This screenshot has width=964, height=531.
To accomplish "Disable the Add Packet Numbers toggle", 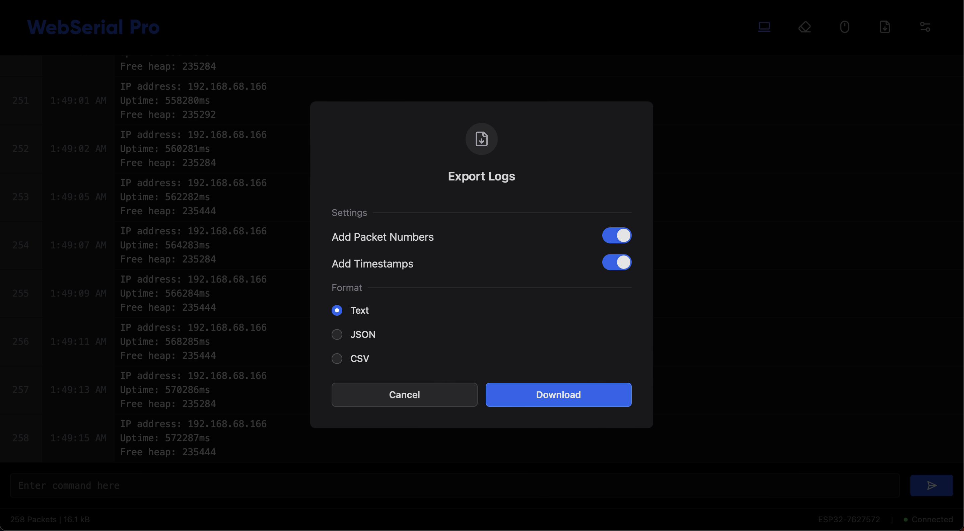I will point(616,236).
